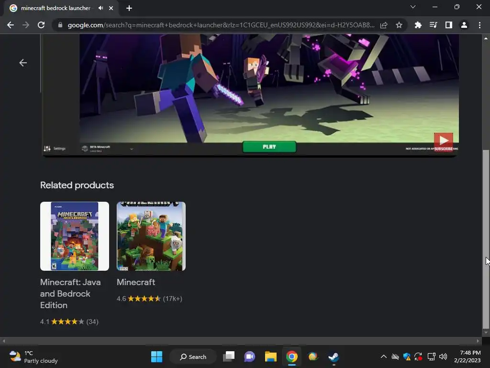
Task: Open volume control tray icon
Action: pos(443,356)
